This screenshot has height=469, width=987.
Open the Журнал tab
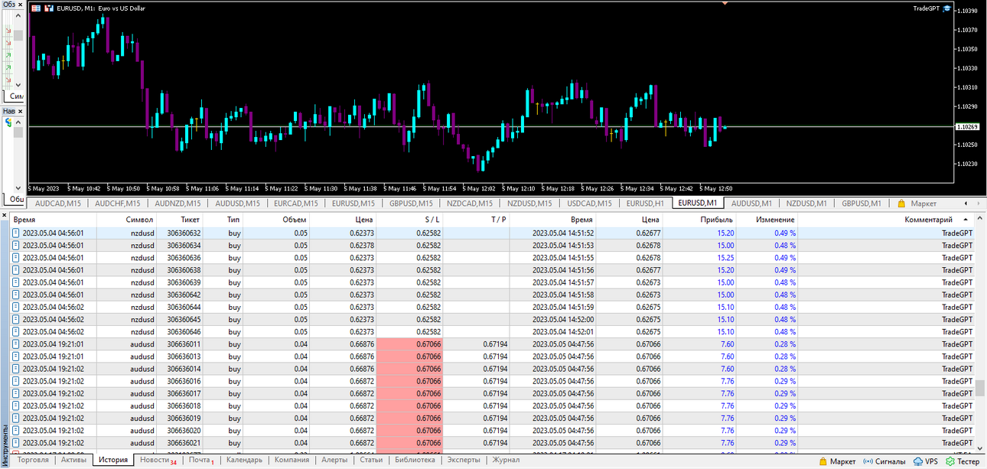tap(506, 461)
